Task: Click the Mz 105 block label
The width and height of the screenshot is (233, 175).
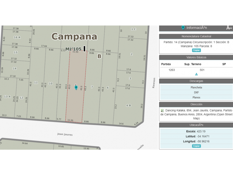Action: (73, 49)
